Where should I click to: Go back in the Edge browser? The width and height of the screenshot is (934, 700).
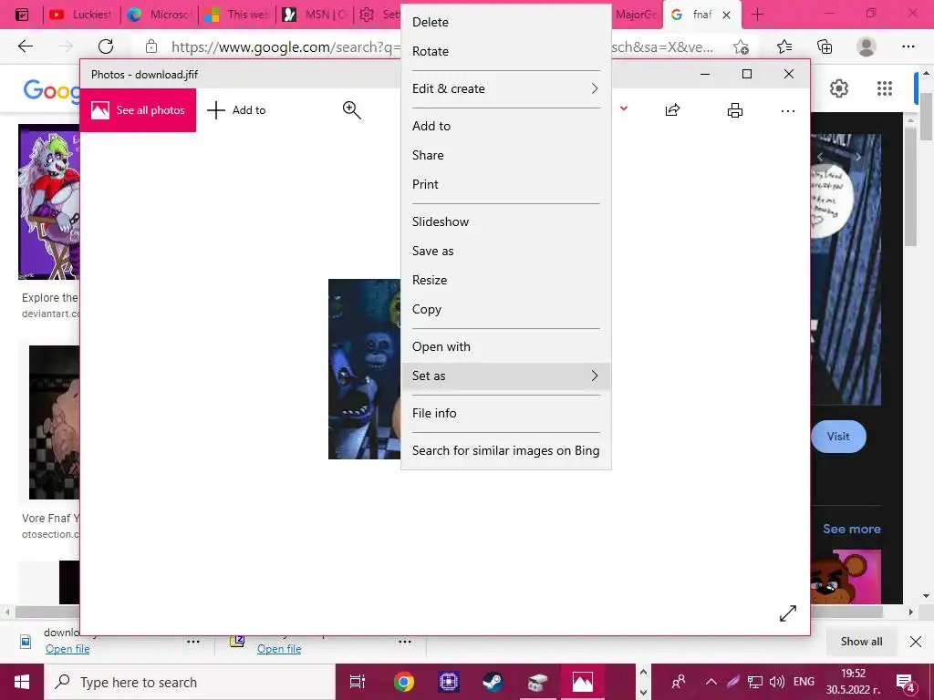[x=26, y=46]
